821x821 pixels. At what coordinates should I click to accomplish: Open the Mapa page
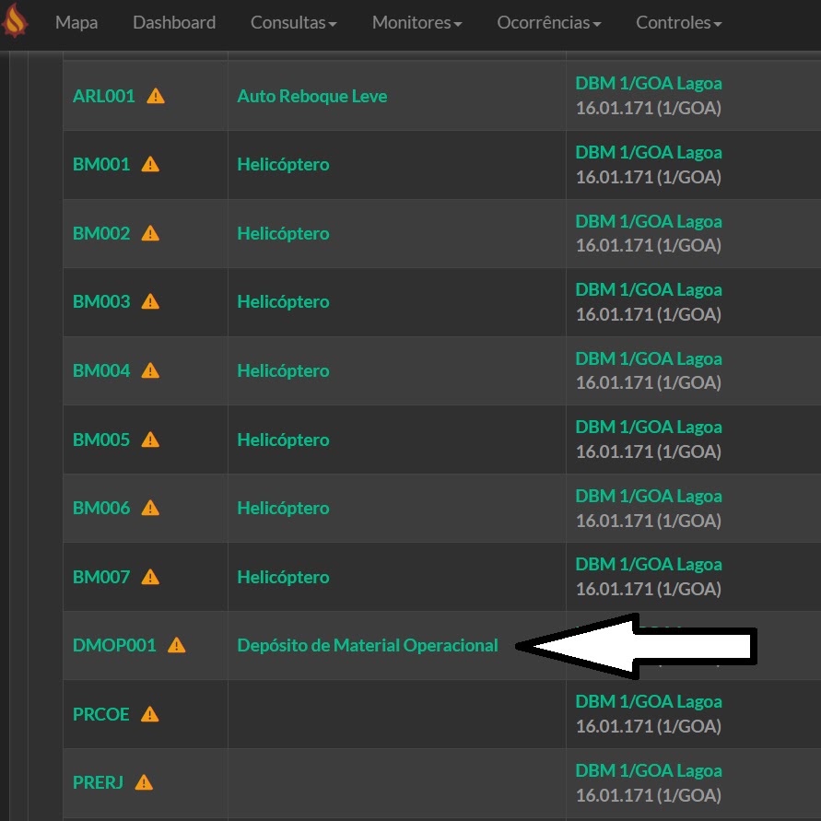tap(76, 22)
